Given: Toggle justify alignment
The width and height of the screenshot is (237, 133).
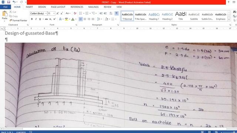Looking at the screenshot, I should click(x=93, y=19).
